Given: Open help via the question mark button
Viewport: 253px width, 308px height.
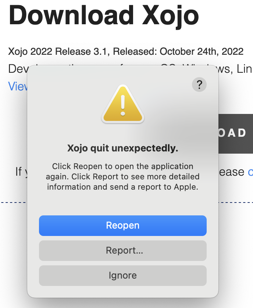Looking at the screenshot, I should click(199, 85).
